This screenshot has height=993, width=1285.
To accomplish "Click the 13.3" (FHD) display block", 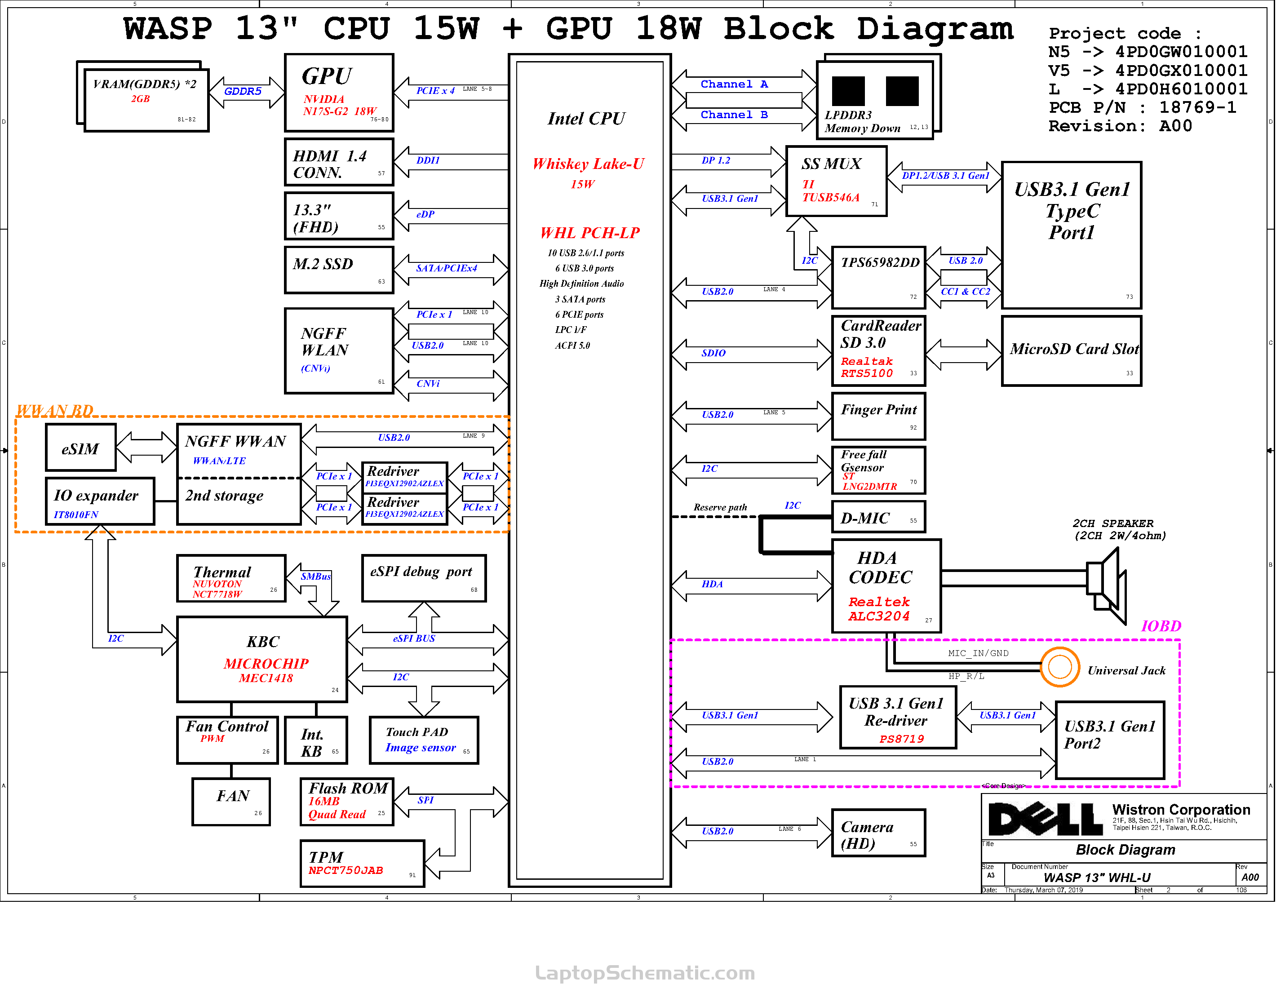I will coord(339,217).
